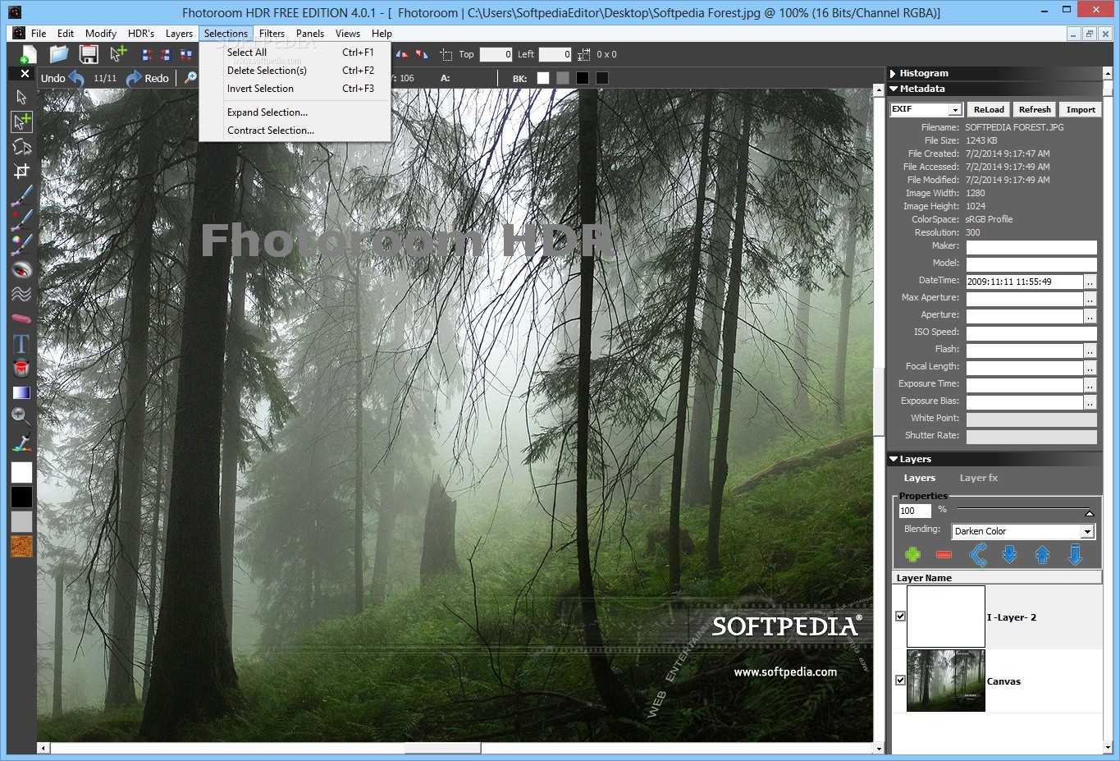1120x761 pixels.
Task: Expand the Histogram panel
Action: click(x=893, y=73)
